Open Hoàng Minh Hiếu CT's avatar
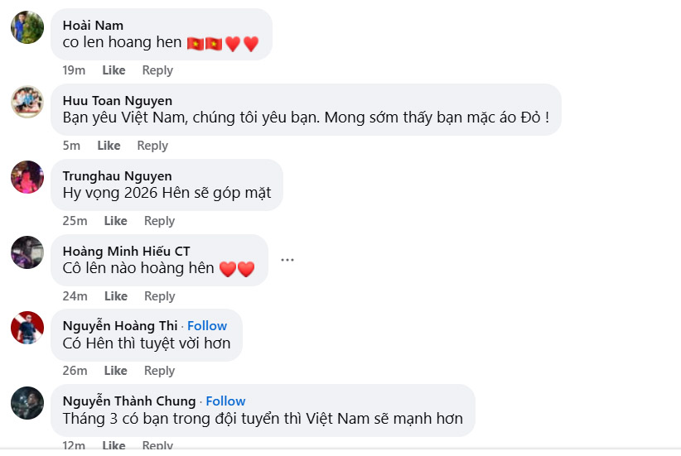681x456 pixels. [x=27, y=252]
